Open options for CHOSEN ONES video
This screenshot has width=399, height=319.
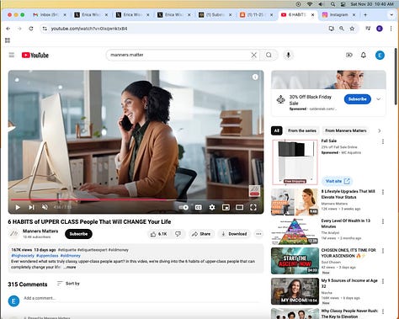click(x=383, y=251)
